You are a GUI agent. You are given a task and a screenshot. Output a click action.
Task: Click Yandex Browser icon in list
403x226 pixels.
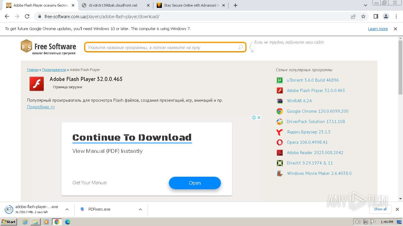click(x=280, y=132)
